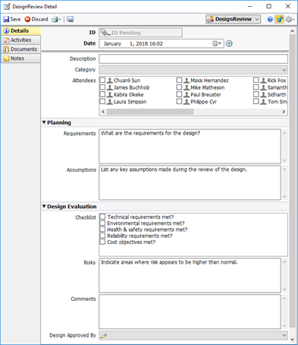Collapse the Planning section

(x=44, y=122)
